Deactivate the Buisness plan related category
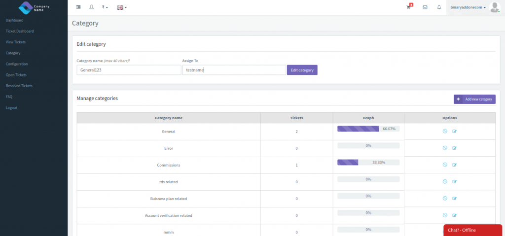The image size is (505, 236). coord(445,199)
